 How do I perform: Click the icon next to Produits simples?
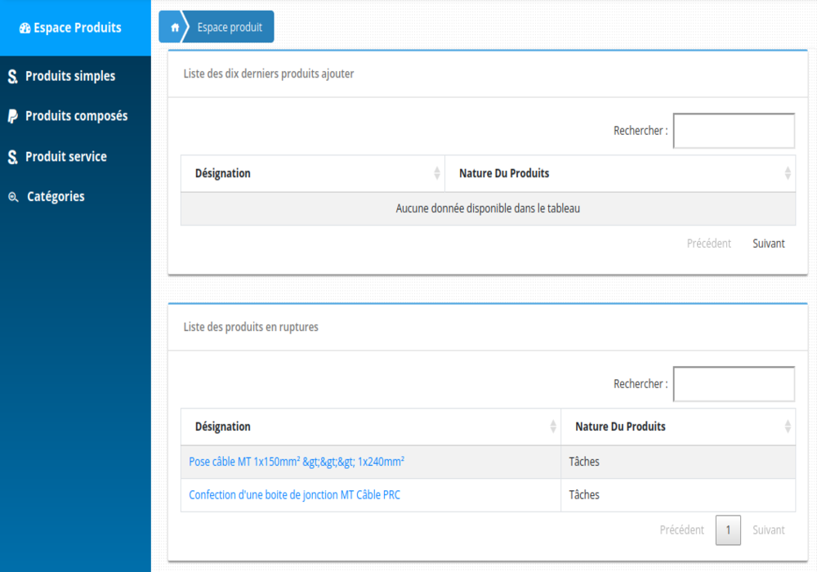(12, 77)
